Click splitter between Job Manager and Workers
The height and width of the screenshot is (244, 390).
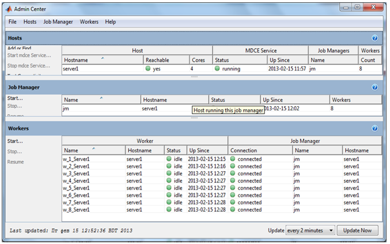[194, 118]
